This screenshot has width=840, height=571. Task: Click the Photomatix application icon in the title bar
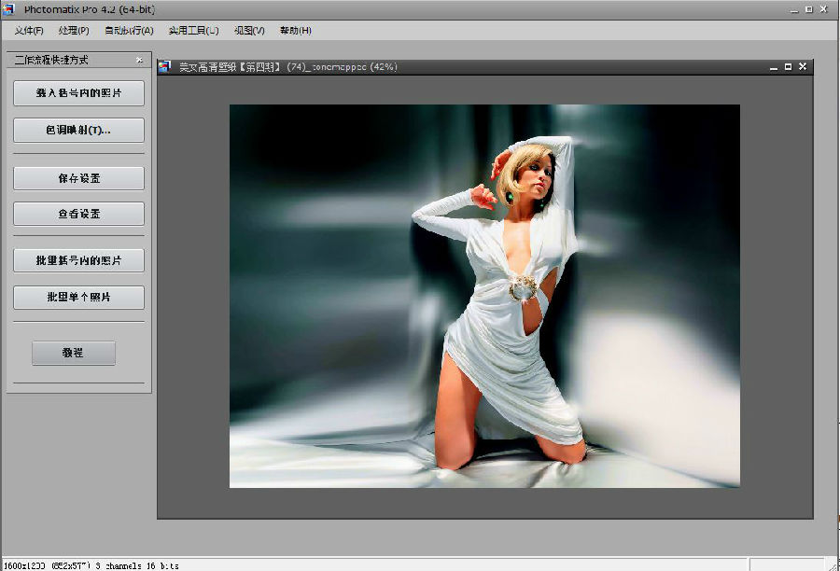click(9, 9)
